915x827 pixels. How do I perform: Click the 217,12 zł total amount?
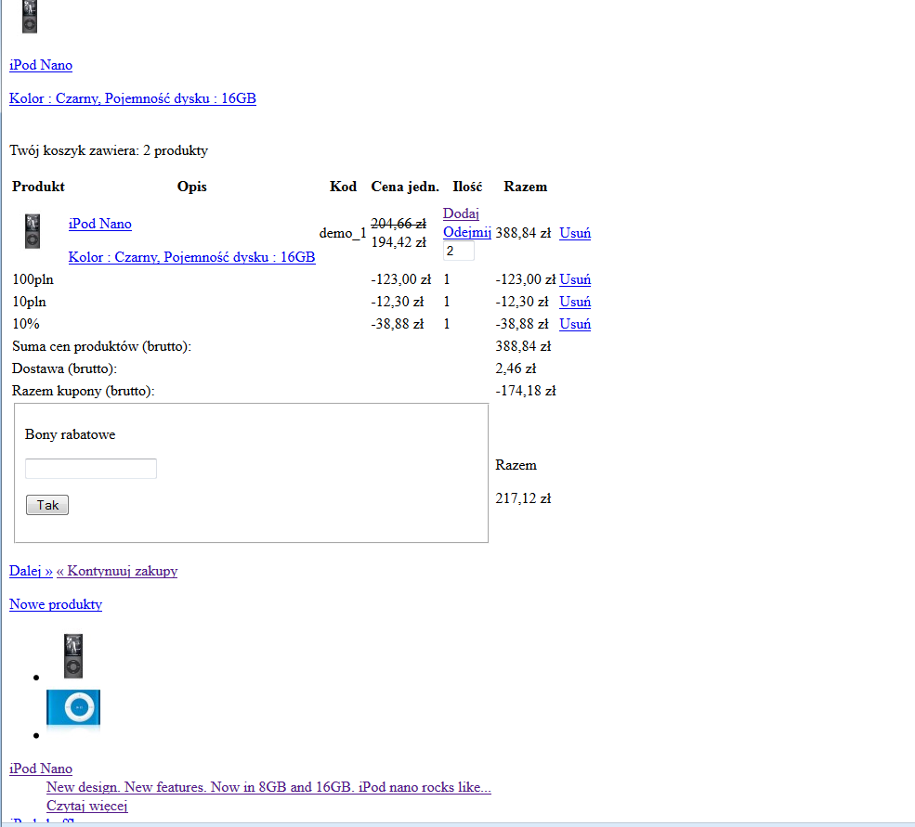523,498
